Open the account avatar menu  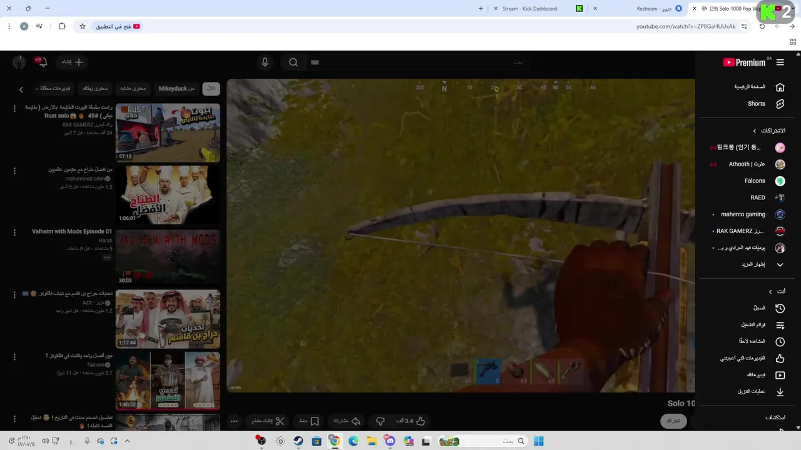coord(19,62)
